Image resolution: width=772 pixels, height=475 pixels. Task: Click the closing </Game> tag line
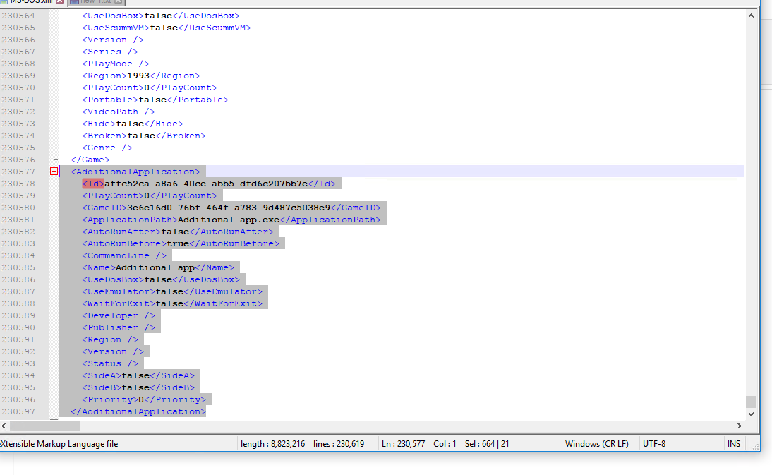click(90, 160)
